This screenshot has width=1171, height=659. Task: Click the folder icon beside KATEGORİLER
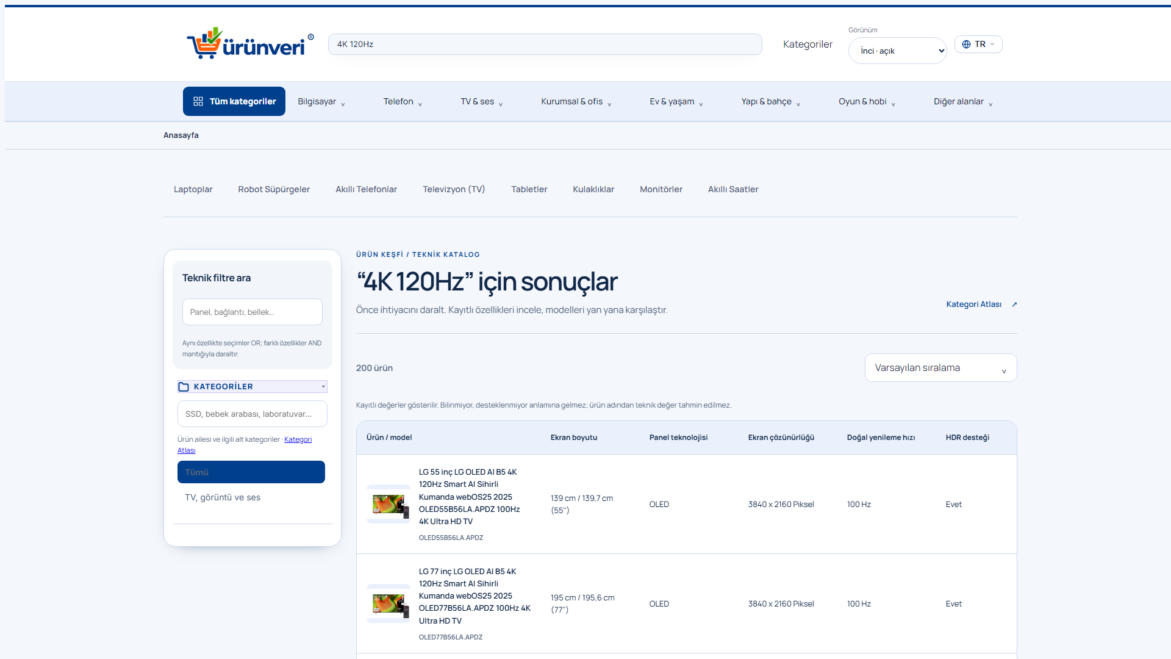click(184, 387)
